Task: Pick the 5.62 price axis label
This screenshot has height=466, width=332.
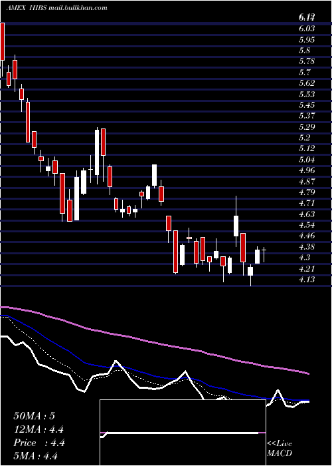Action: (307, 83)
